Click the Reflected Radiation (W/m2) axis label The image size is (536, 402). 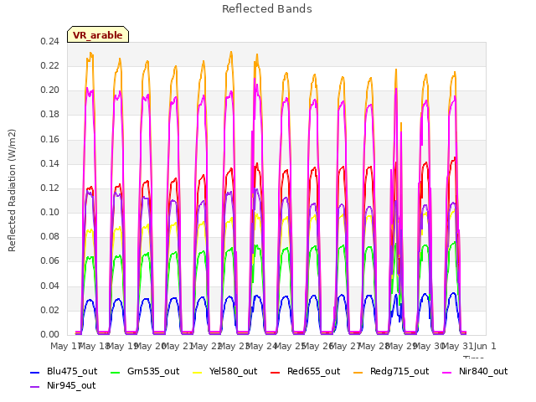pyautogui.click(x=12, y=190)
